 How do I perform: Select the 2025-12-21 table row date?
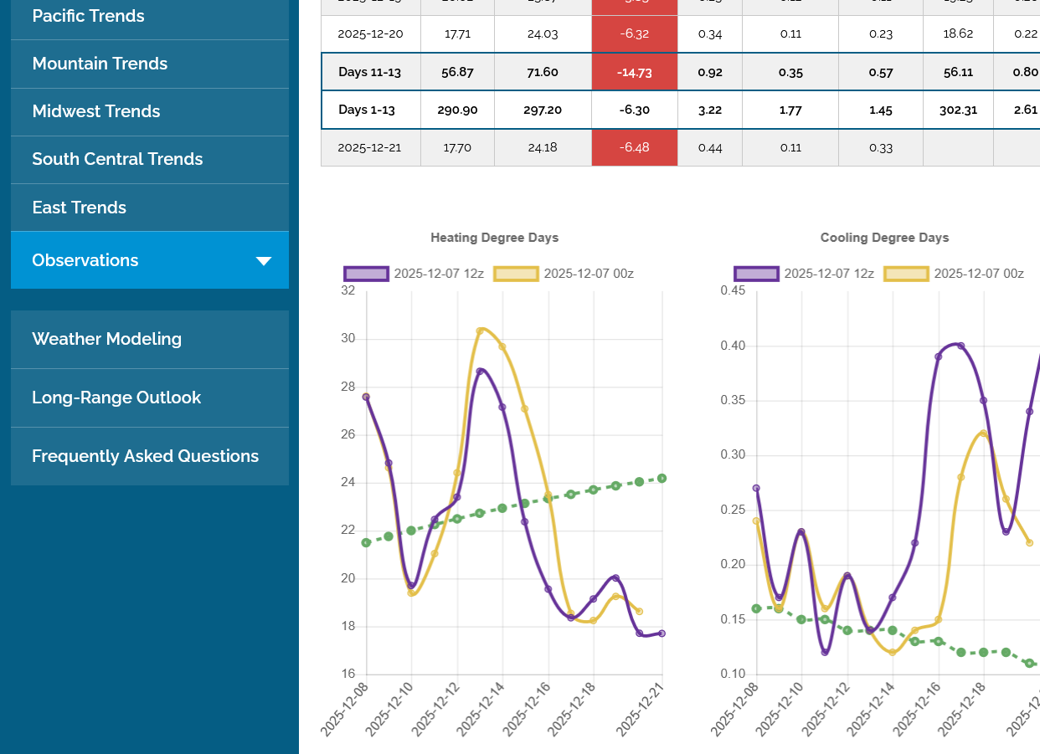(369, 147)
